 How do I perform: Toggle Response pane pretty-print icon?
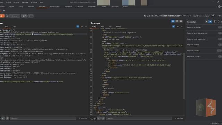point(173,26)
